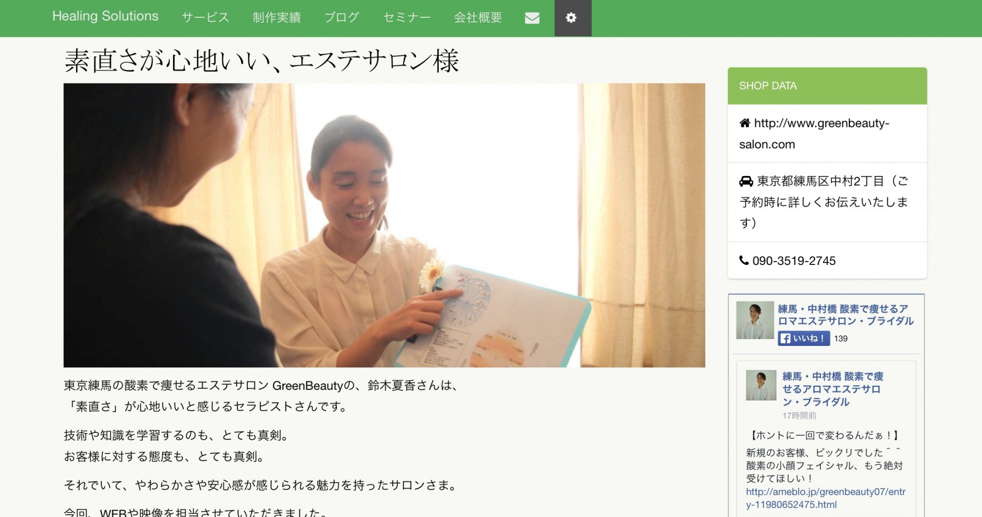Go to the ブログ page

tap(342, 18)
